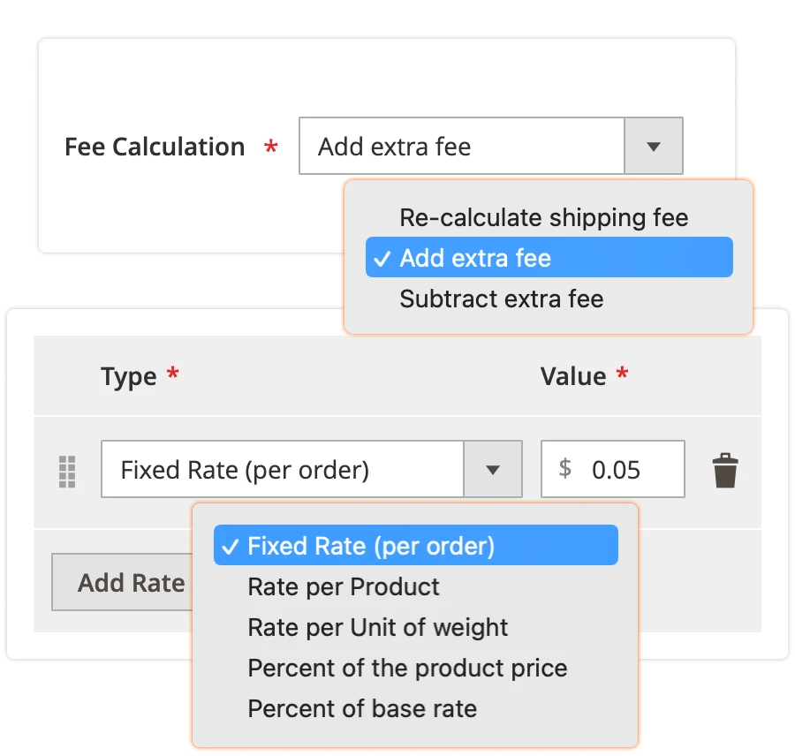Image resolution: width=795 pixels, height=756 pixels.
Task: Open the Fee Calculation dropdown arrow
Action: [654, 146]
